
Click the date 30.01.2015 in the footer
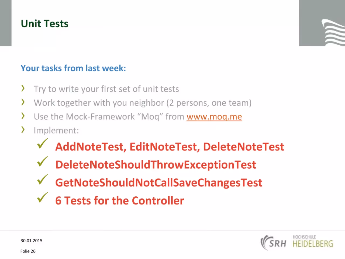click(x=32, y=241)
